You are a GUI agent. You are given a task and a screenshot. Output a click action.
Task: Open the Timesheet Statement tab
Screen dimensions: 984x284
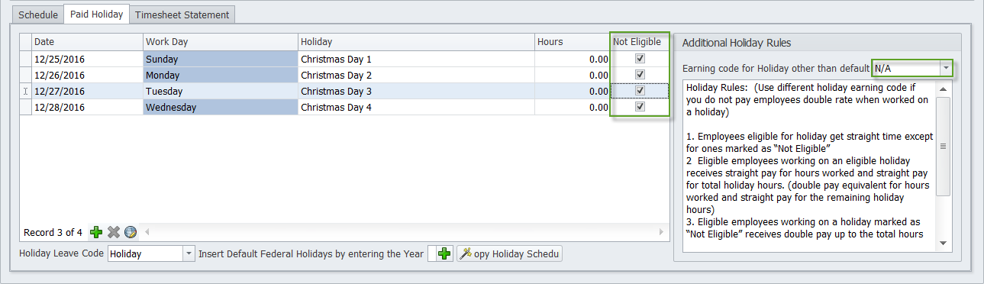[182, 15]
